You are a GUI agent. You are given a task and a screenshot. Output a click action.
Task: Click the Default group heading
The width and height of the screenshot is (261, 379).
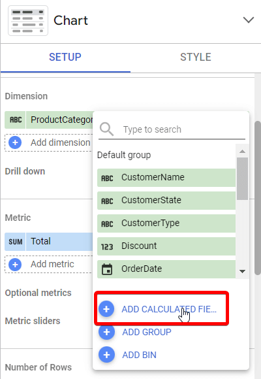[x=124, y=155]
